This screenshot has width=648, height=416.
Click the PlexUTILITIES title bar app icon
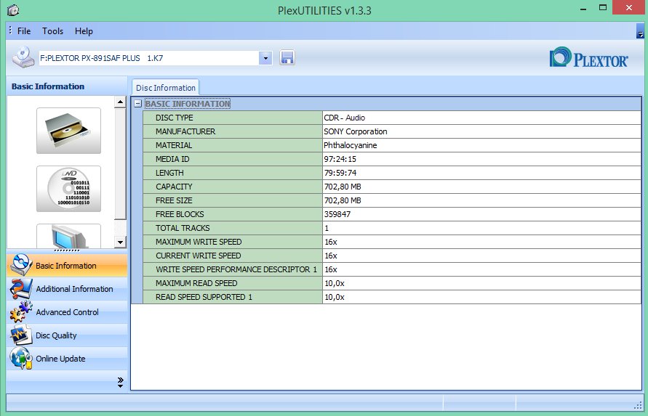[x=14, y=10]
